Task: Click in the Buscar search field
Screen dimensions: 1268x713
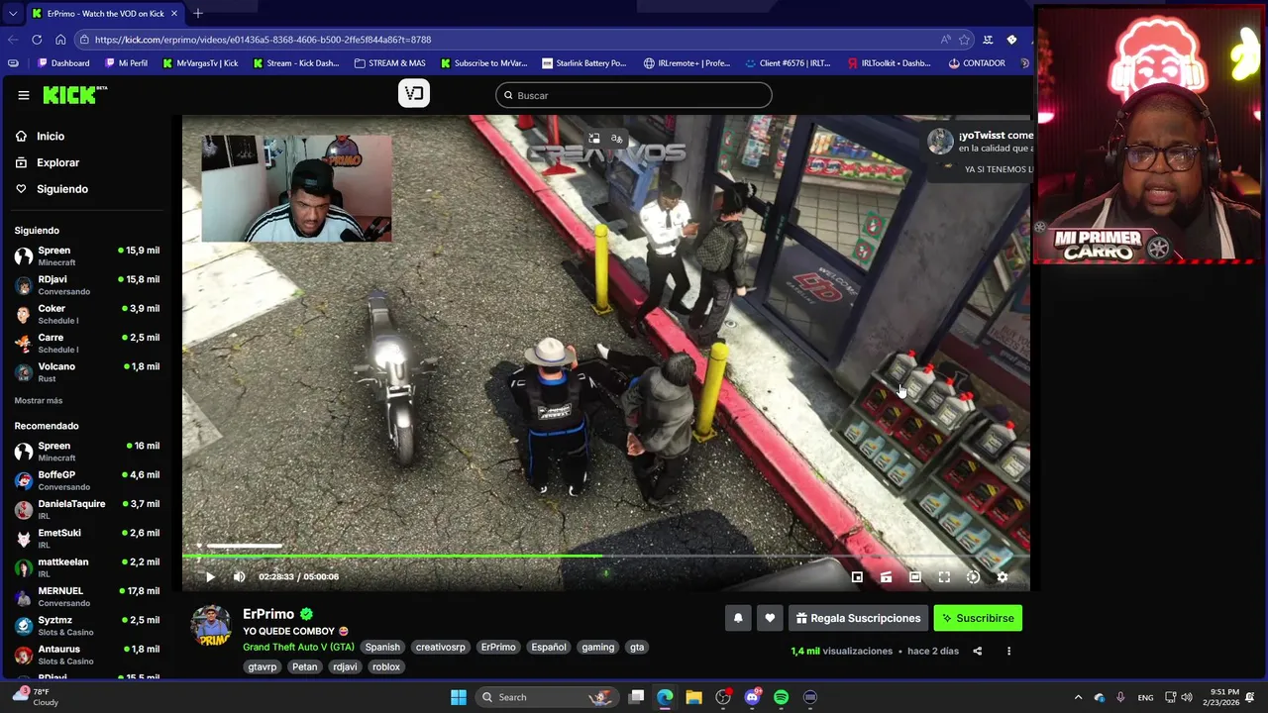Action: 634,95
